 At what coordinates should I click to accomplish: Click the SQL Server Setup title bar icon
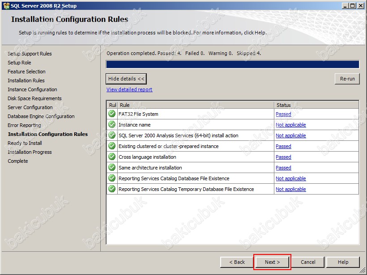6,6
